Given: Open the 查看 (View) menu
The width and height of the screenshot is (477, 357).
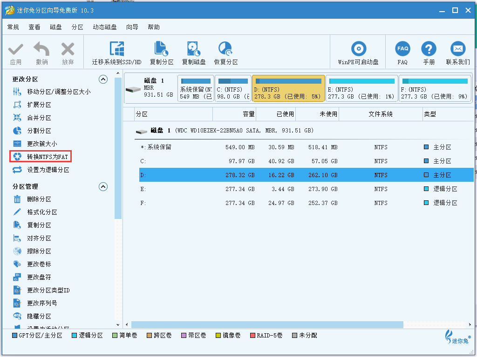Looking at the screenshot, I should click(x=34, y=27).
